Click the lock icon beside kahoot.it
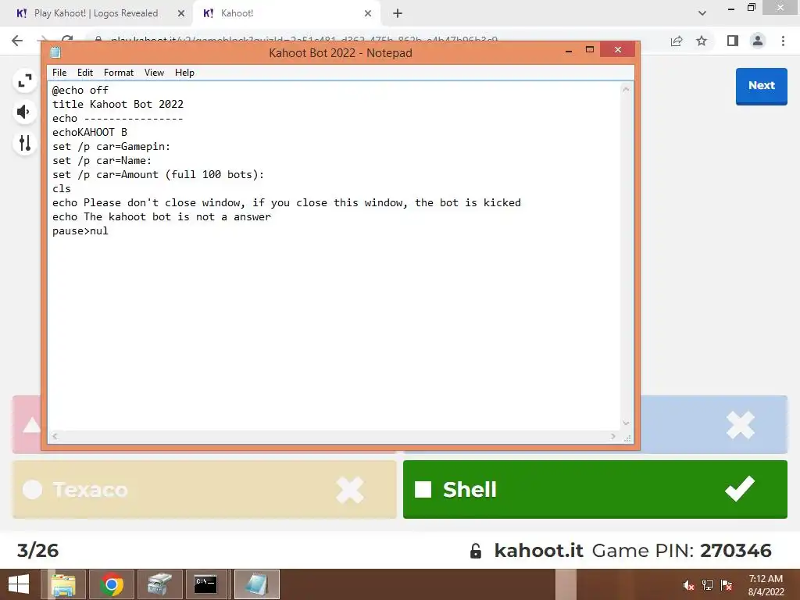 (476, 551)
